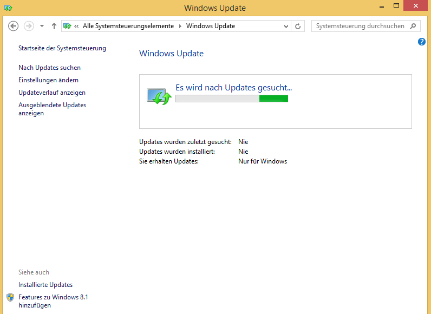The width and height of the screenshot is (431, 314).
Task: Click the 'Windows Update' page heading
Action: pos(171,53)
